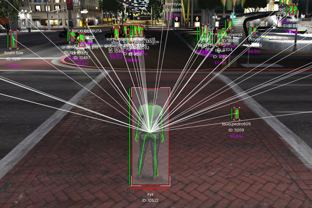The height and width of the screenshot is (208, 312).
Task: Click the ID: 11261 label
Action: point(13,59)
